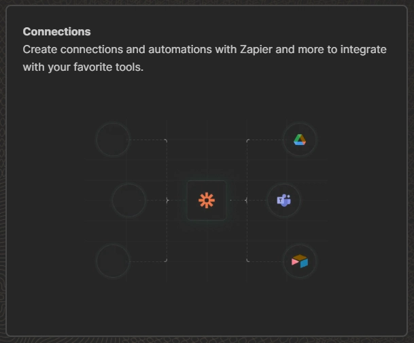Click the word "integrate" in the description
The width and height of the screenshot is (414, 343).
pos(363,50)
